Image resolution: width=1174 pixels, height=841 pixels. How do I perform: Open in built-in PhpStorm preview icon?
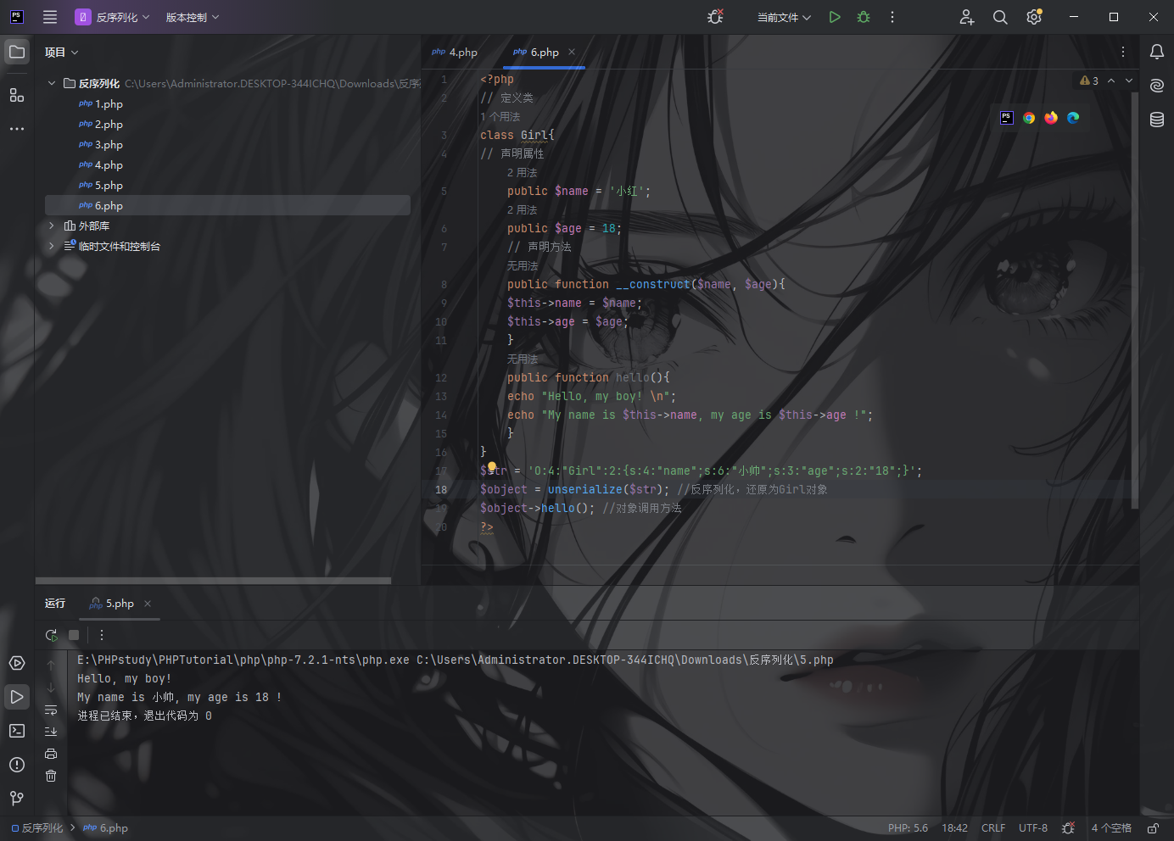coord(1007,118)
